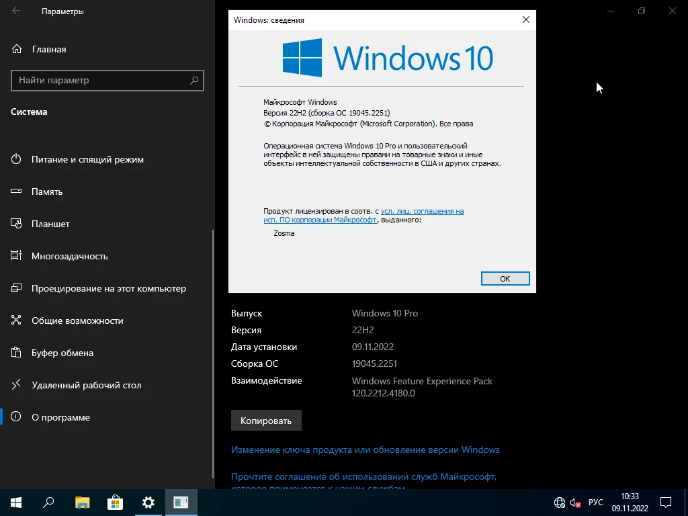
Task: Open Общие возможности shared experiences icon
Action: click(17, 320)
